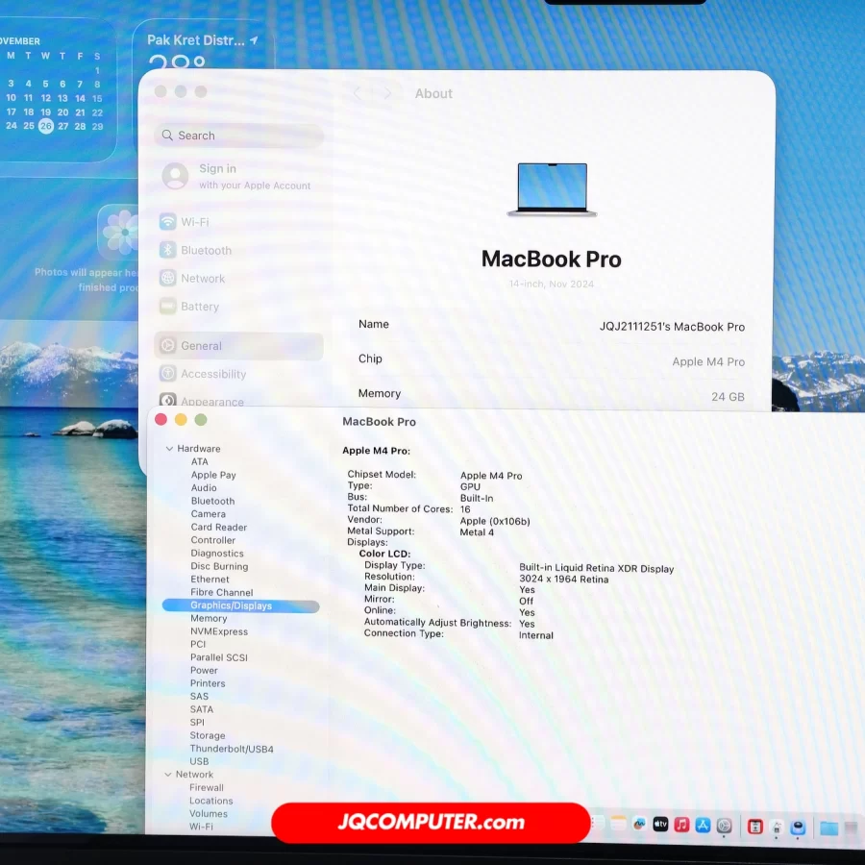Click the Wi-Fi icon in Settings sidebar
Screen dimensions: 865x865
168,222
